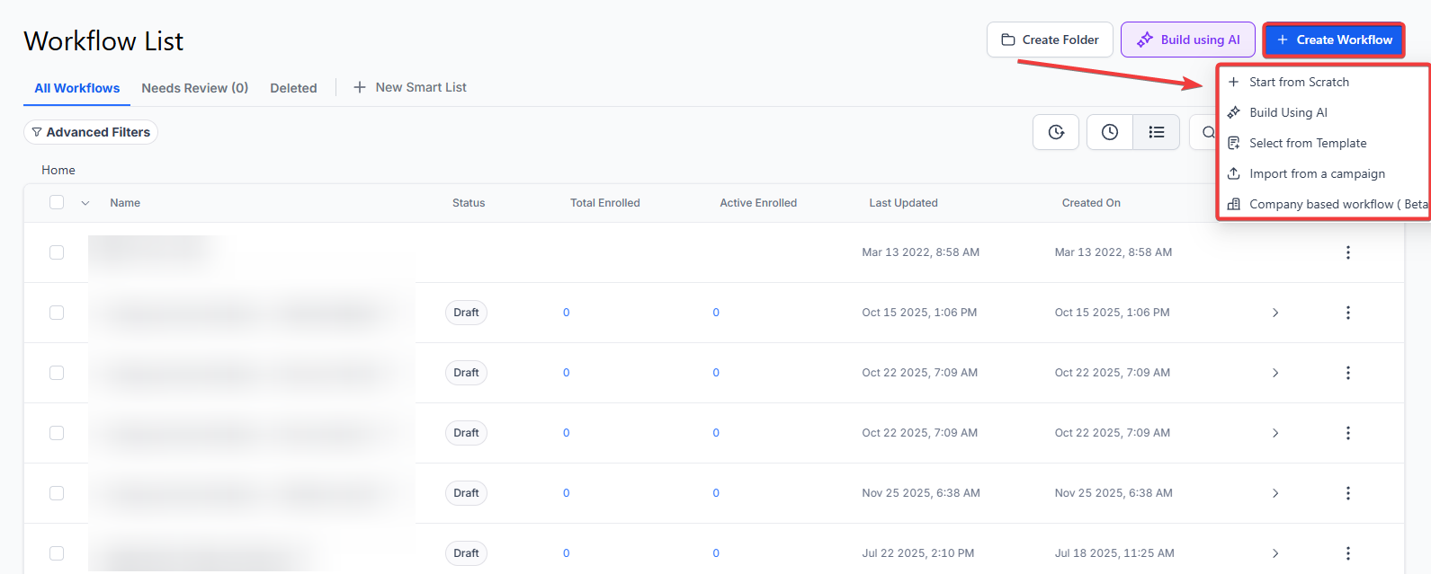The height and width of the screenshot is (574, 1431).
Task: Open three-dot menu for Nov 25 2025 row
Action: pyautogui.click(x=1347, y=493)
